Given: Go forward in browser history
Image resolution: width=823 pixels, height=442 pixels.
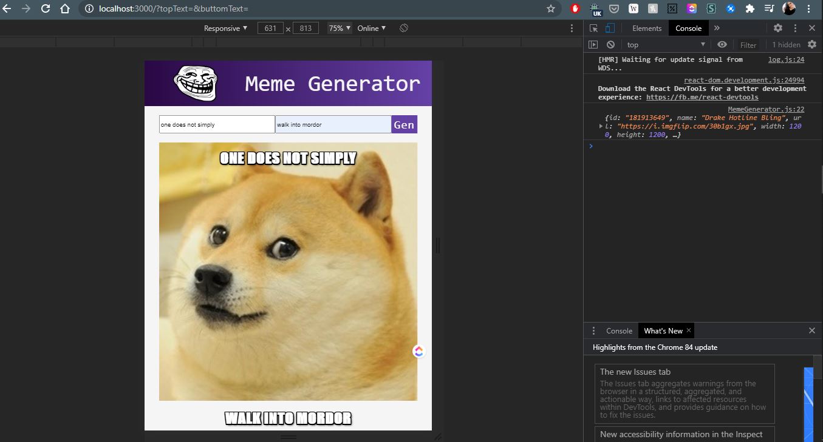Looking at the screenshot, I should click(x=26, y=8).
